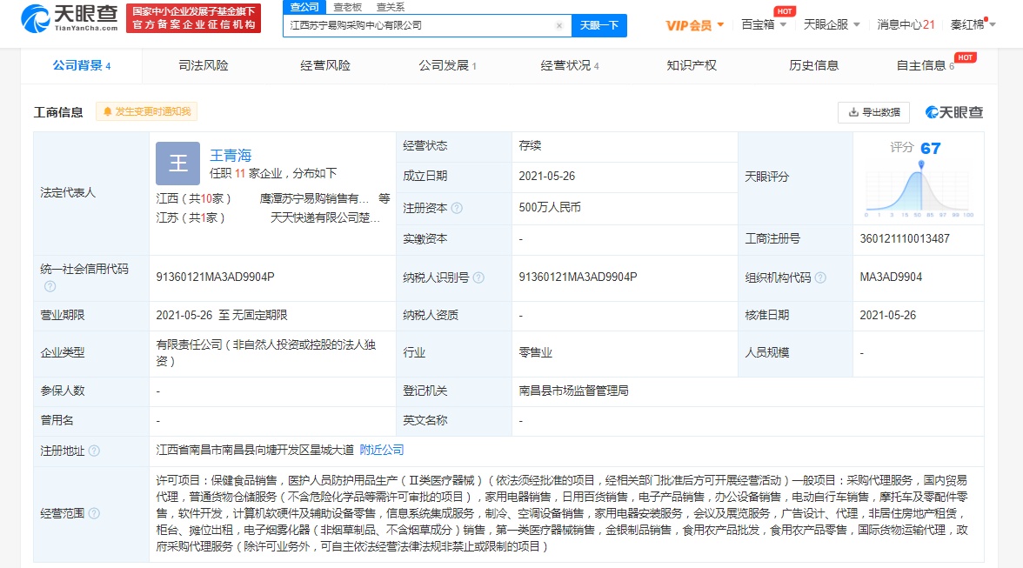Click the 存续 business status value
This screenshot has height=568, width=1023.
click(x=530, y=145)
